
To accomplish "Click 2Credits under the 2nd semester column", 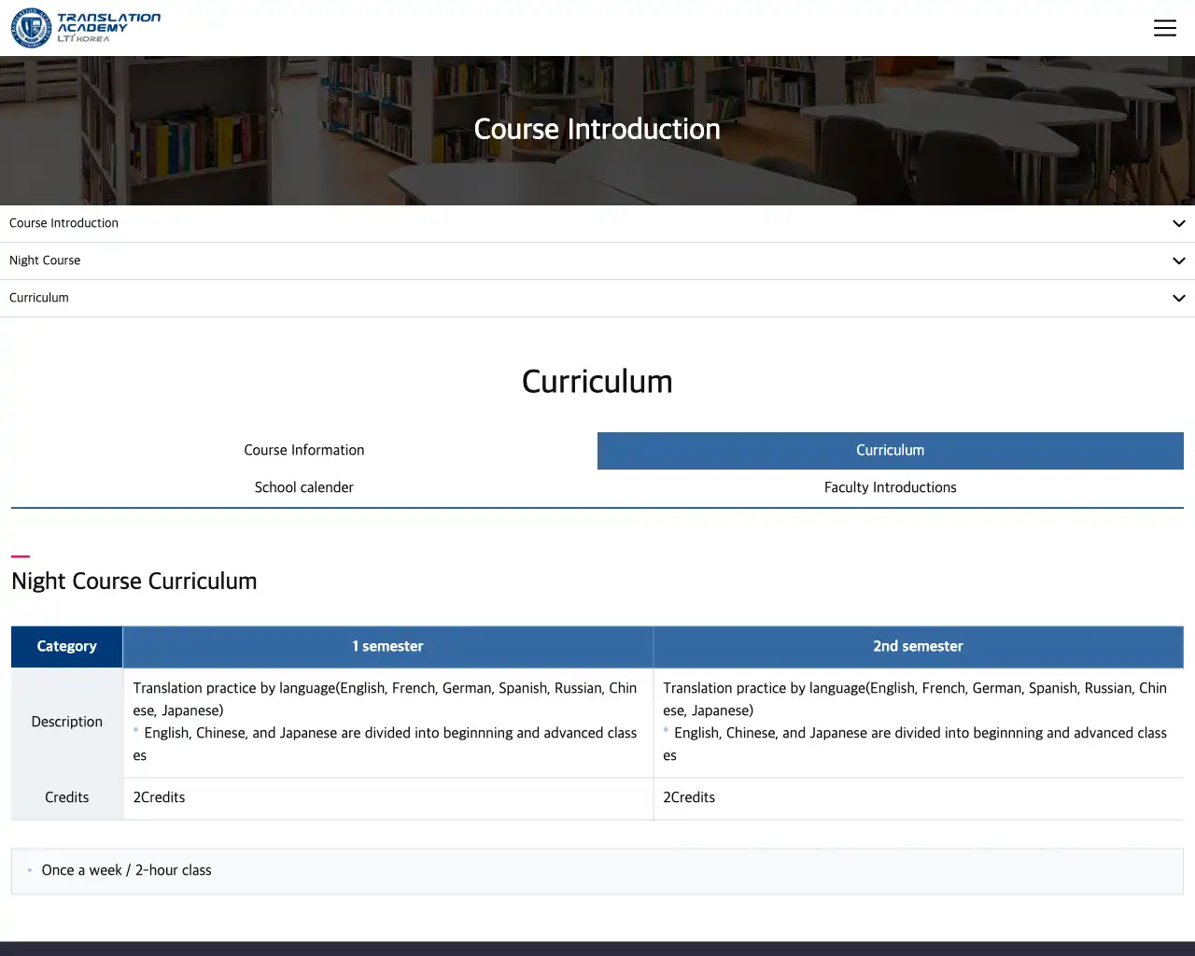I will (689, 797).
